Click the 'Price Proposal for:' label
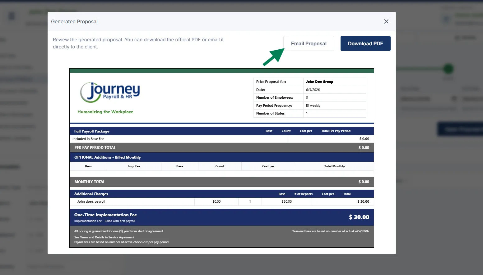 pos(271,82)
